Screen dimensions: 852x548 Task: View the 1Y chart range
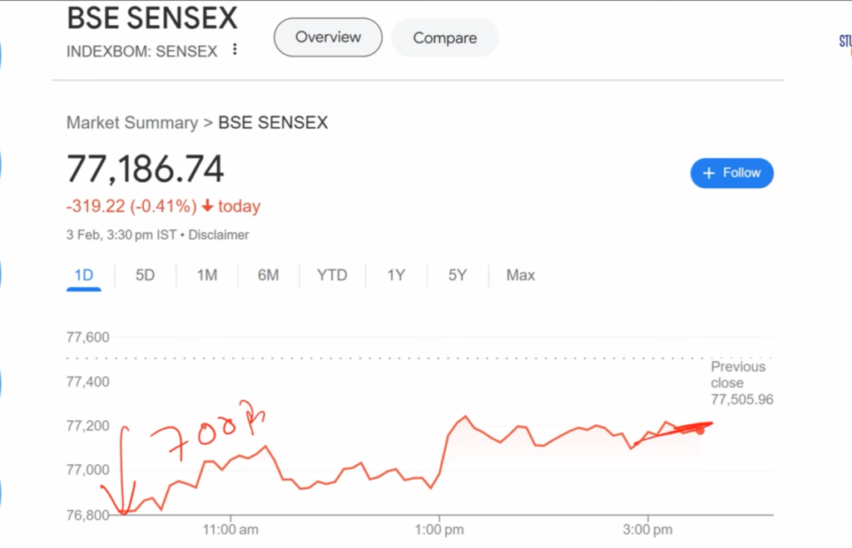pyautogui.click(x=396, y=275)
